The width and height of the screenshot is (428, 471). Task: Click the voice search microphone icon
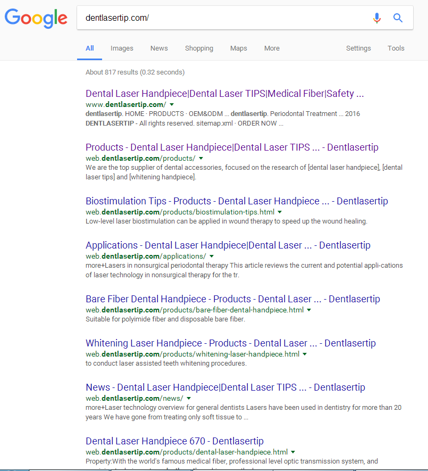coord(377,18)
